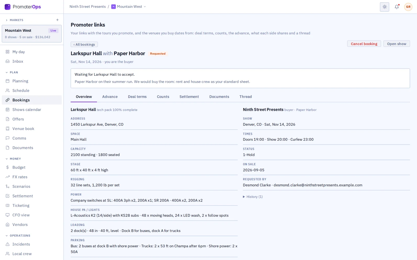Switch to the Advance tab
The height and width of the screenshot is (260, 417).
(110, 97)
